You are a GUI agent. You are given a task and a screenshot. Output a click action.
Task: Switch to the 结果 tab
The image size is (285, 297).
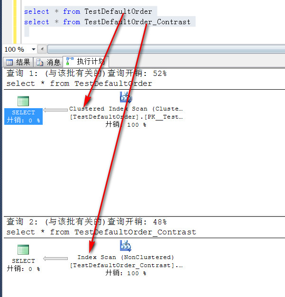(x=18, y=62)
